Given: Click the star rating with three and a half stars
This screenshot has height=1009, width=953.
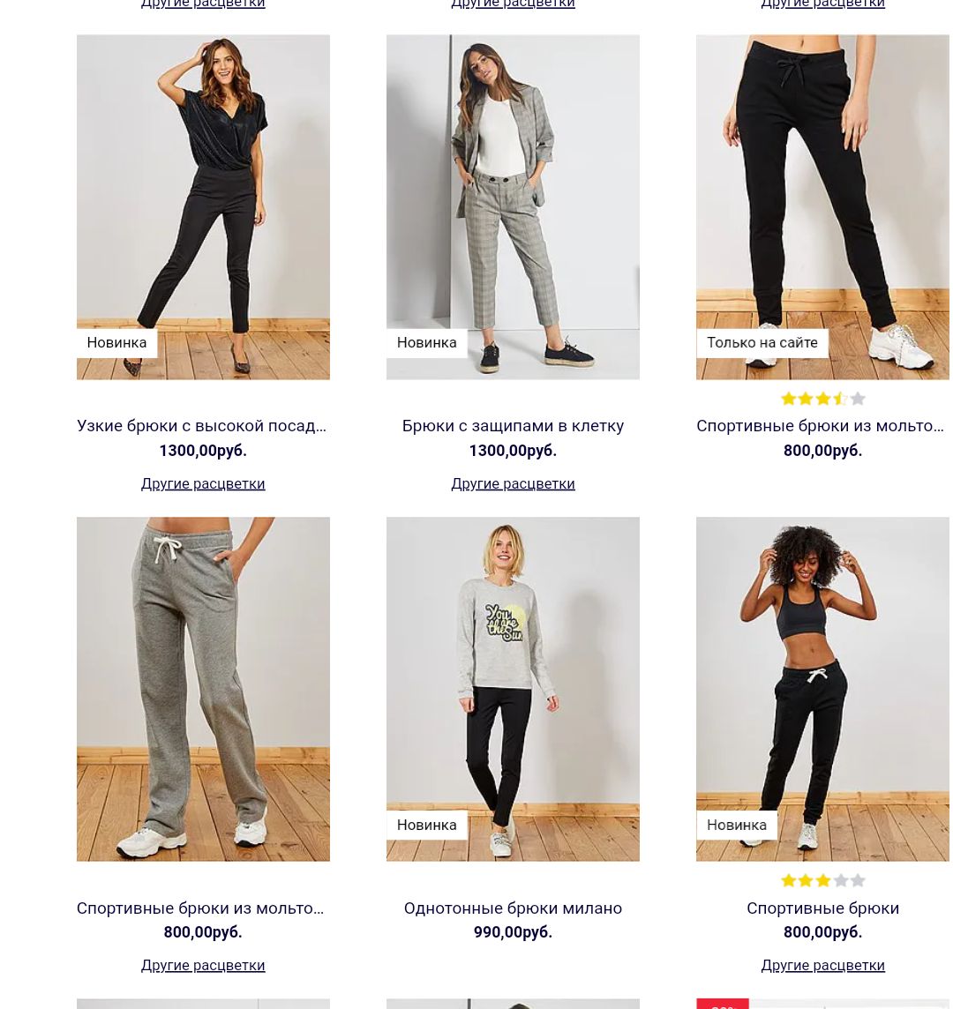Looking at the screenshot, I should pos(822,399).
